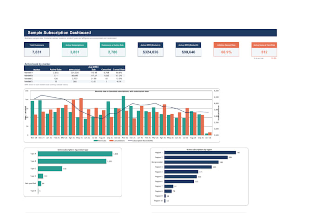Click the Active subscriptions by region title

[x=199, y=150]
